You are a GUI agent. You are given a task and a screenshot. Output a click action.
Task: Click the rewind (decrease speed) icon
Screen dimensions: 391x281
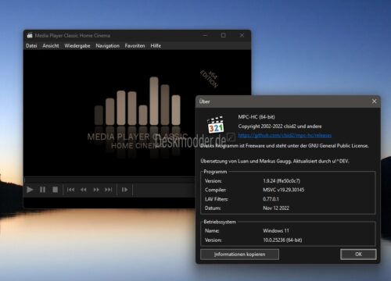coord(84,190)
